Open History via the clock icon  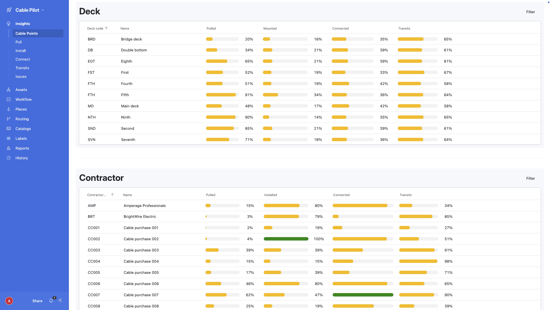9,158
